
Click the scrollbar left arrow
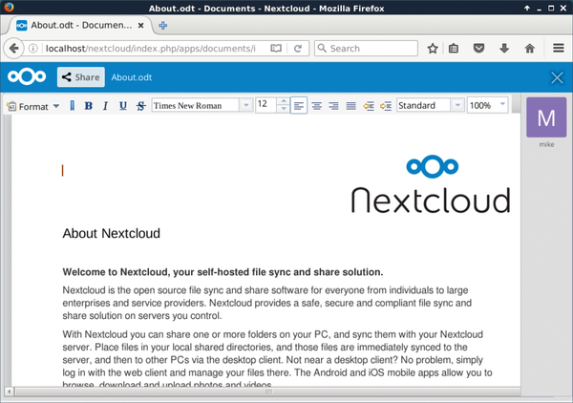(10, 392)
